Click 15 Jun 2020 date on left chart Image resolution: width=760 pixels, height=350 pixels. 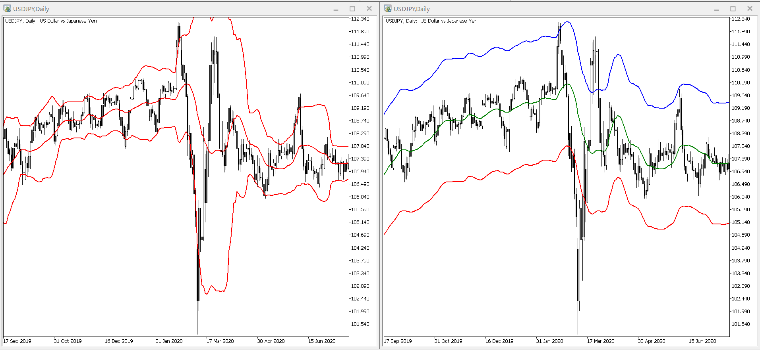tap(322, 341)
